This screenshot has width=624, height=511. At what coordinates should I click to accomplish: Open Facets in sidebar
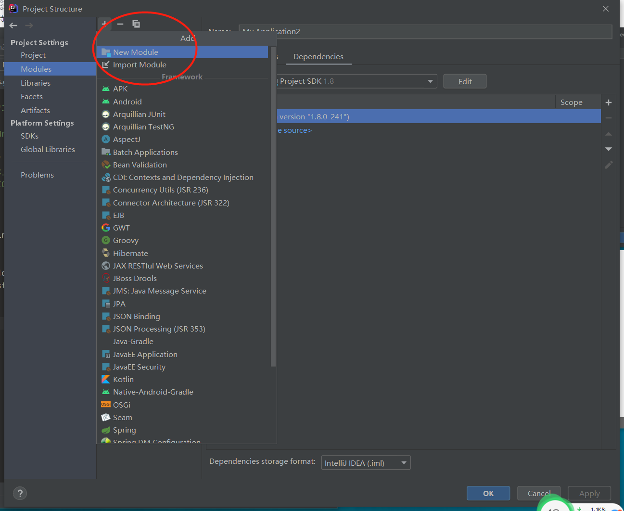[x=50, y=96]
